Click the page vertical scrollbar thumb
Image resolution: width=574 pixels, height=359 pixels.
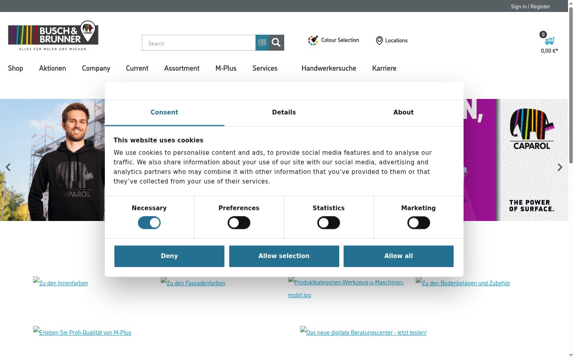(x=571, y=86)
